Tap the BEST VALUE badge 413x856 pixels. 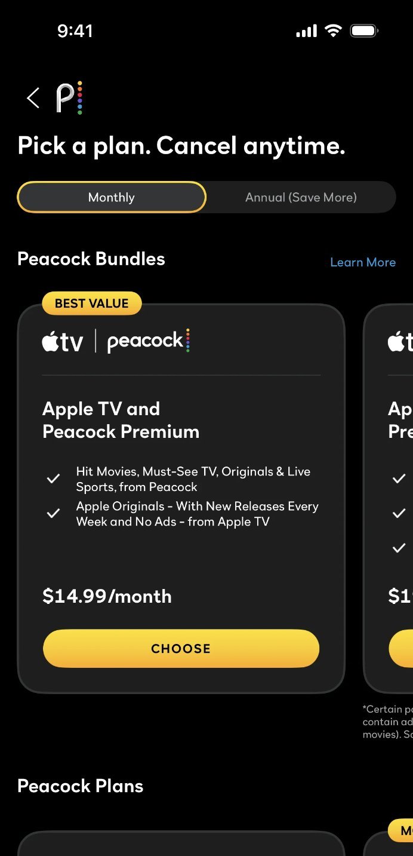92,303
